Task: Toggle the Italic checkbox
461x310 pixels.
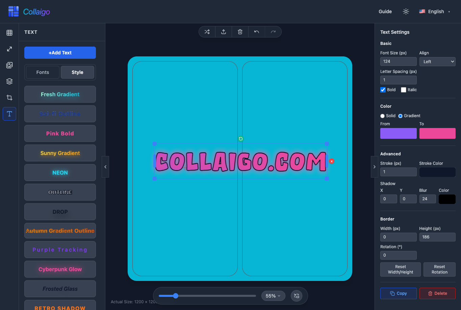Action: click(404, 90)
